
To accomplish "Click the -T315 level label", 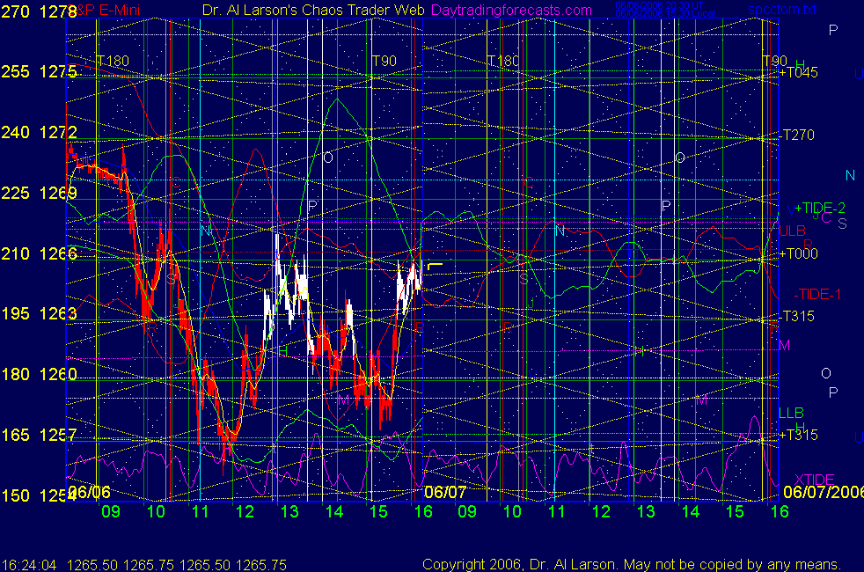I will pos(797,316).
